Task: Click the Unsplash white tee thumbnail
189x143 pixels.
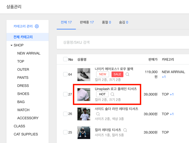Action: pos(84,94)
